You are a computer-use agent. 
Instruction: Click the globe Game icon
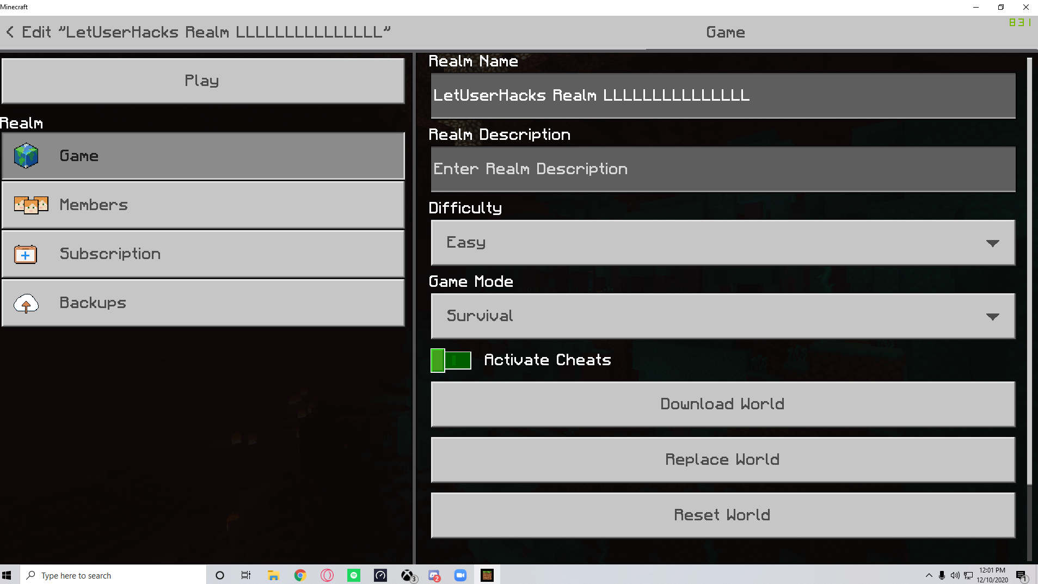click(x=26, y=156)
